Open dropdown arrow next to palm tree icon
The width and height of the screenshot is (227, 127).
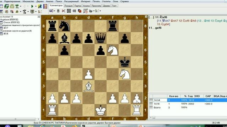(x=21, y=6)
